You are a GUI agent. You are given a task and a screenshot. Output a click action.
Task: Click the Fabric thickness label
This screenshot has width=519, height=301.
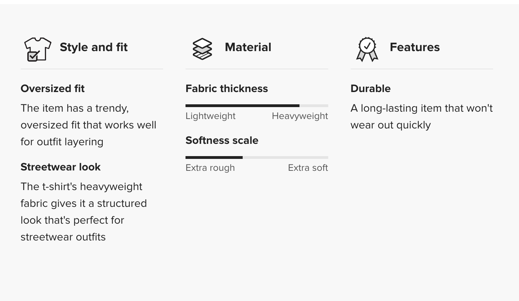(227, 89)
